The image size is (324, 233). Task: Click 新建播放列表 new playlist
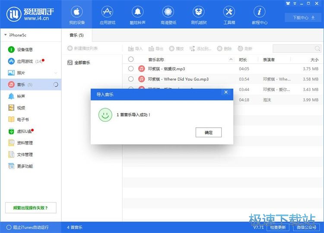(83, 48)
